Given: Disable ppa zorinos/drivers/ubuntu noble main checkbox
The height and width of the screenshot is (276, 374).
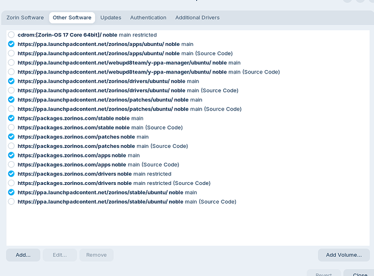Looking at the screenshot, I should point(11,81).
